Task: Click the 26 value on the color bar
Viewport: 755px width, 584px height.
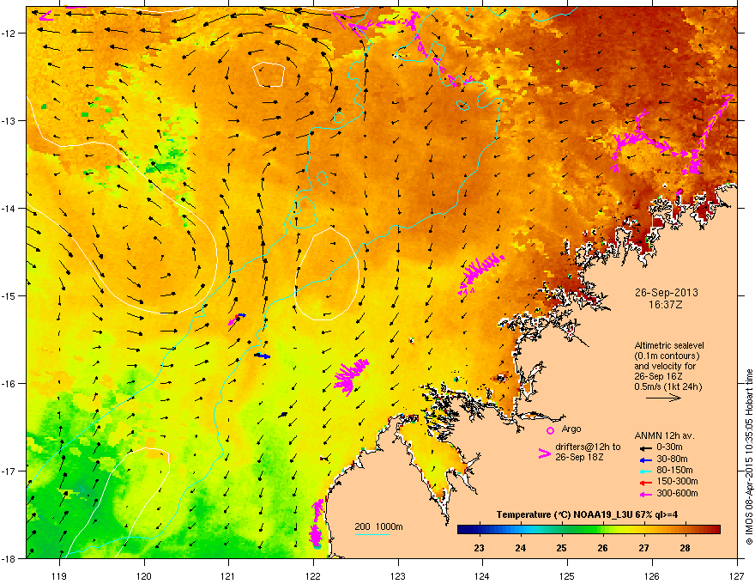Action: click(x=603, y=548)
